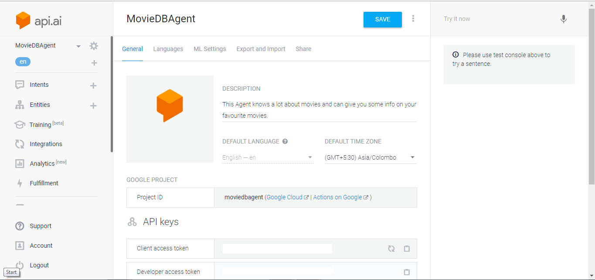Select the en language badge
Image resolution: width=595 pixels, height=280 pixels.
coord(23,62)
